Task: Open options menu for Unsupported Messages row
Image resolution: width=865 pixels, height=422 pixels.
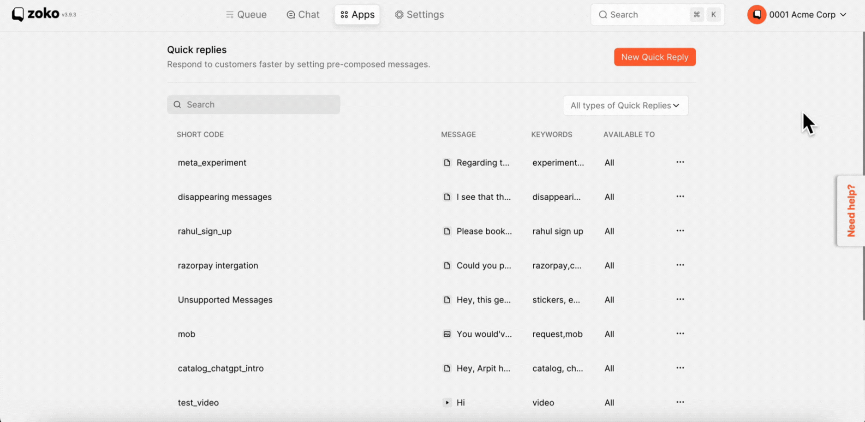Action: click(x=680, y=299)
